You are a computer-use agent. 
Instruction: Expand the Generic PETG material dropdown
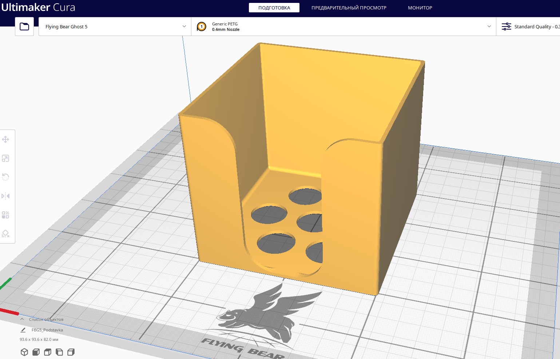click(343, 26)
